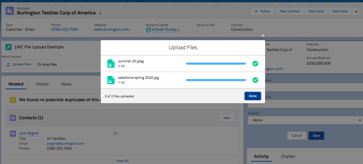
Task: Click View All under Contacts
Action: pyautogui.click(x=122, y=161)
